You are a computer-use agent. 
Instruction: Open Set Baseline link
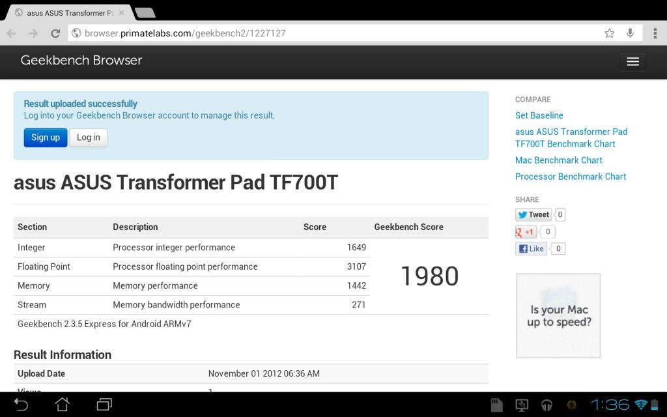tap(539, 115)
